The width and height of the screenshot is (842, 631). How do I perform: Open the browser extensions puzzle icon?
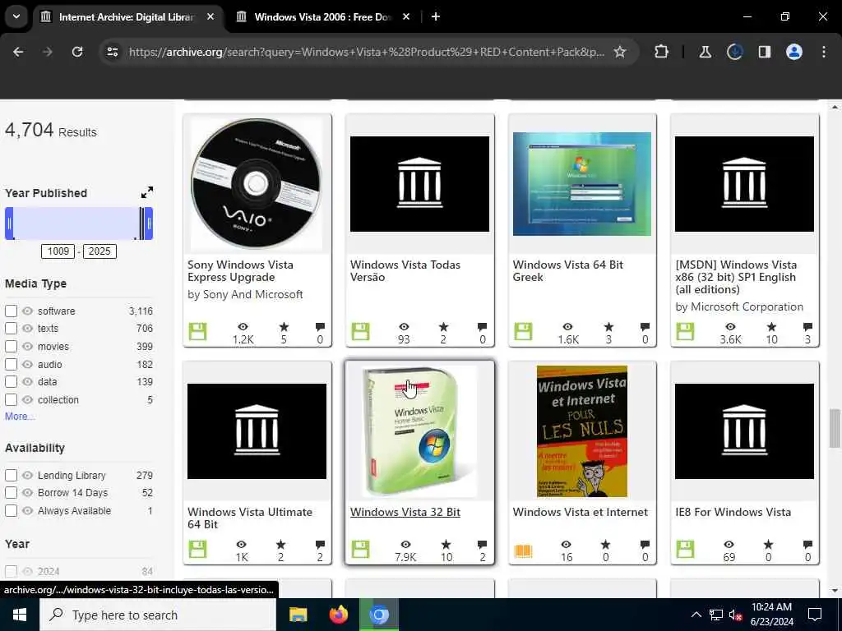pyautogui.click(x=662, y=52)
